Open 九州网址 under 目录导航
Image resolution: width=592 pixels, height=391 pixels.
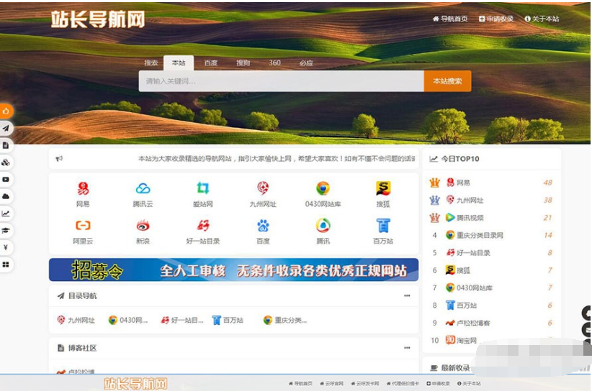pos(76,320)
